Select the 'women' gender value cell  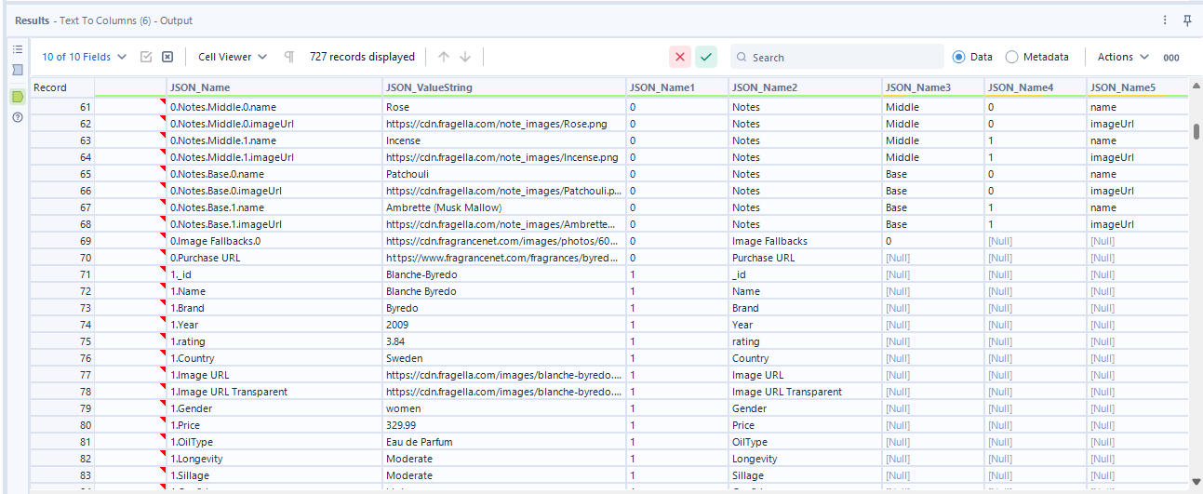504,408
